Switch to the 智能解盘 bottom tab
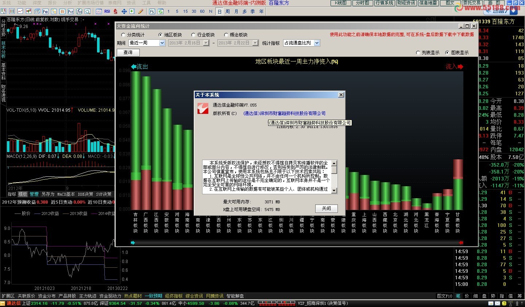Viewport: 525px width, 307px height. [235, 296]
